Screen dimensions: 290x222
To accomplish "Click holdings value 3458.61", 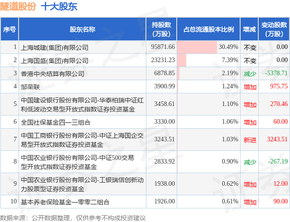I will click(164, 104).
